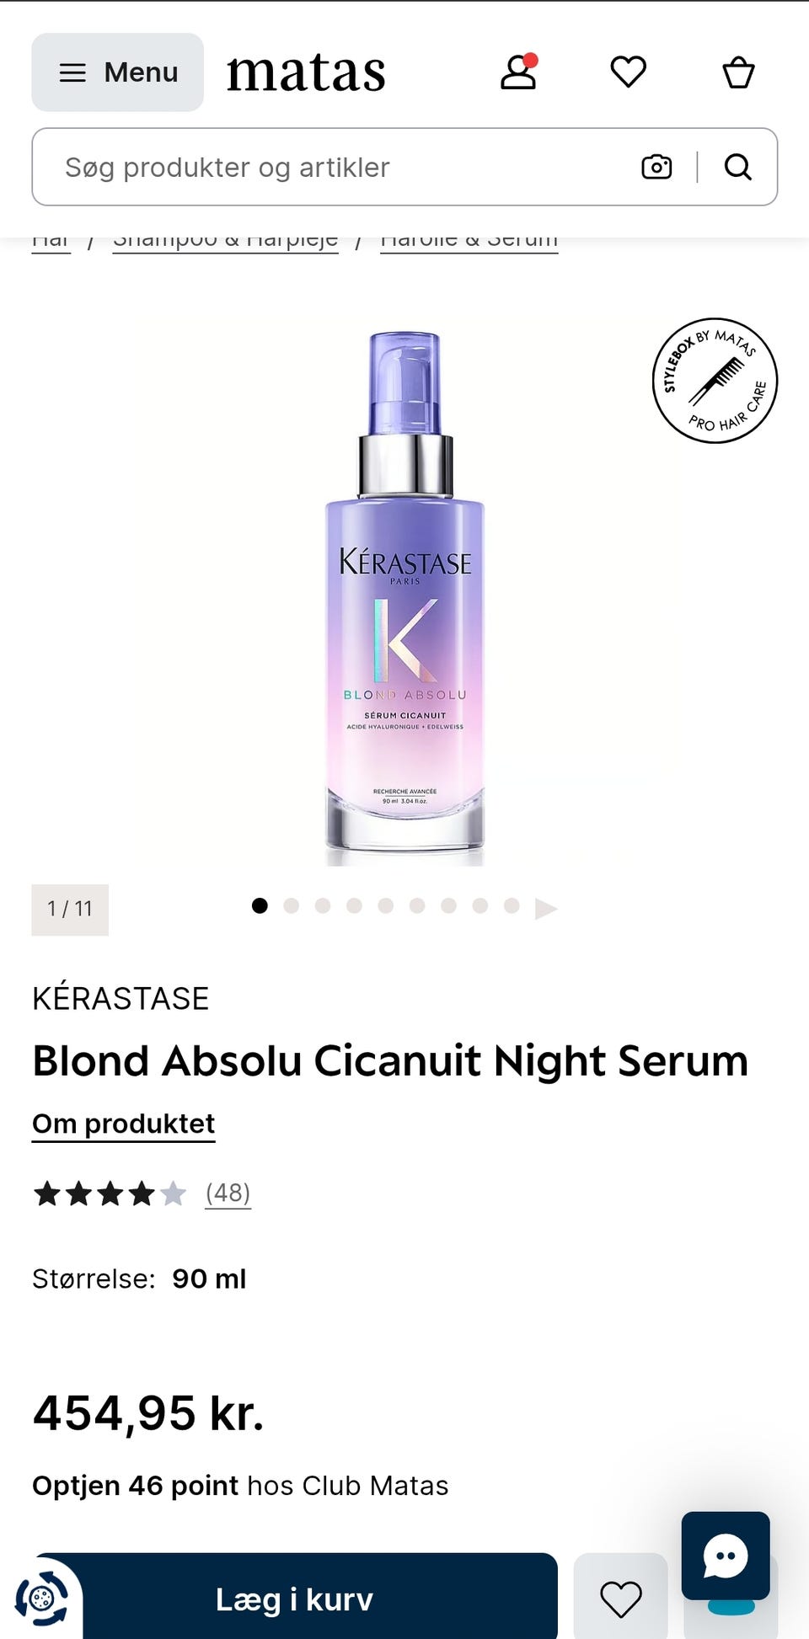Screen dimensions: 809x1639
Task: Open the shopping basket icon
Action: coord(738,72)
